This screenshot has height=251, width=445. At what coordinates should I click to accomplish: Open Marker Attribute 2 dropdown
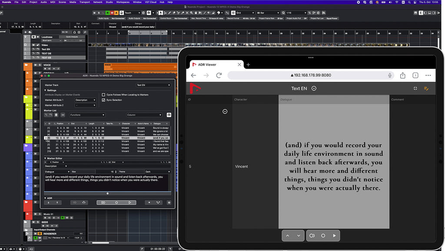click(x=86, y=105)
